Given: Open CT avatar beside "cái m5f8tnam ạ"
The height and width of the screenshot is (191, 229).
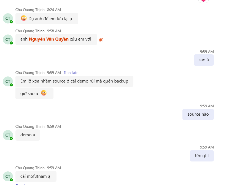Looking at the screenshot, I should click(x=8, y=176).
